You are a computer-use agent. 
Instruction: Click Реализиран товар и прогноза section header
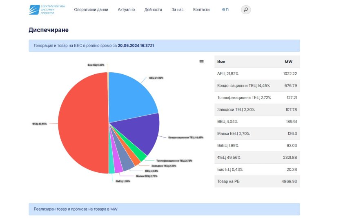pos(164,209)
